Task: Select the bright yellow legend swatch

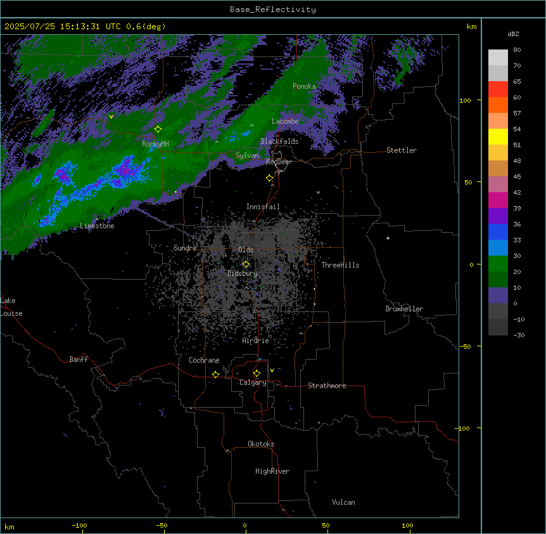Action: [x=498, y=136]
